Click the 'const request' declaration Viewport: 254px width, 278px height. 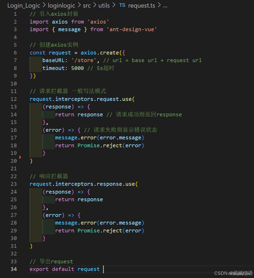pyautogui.click(x=50, y=53)
